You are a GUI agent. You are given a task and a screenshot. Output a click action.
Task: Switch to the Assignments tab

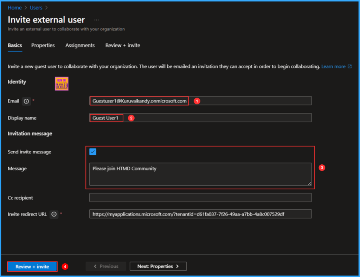[x=80, y=45]
